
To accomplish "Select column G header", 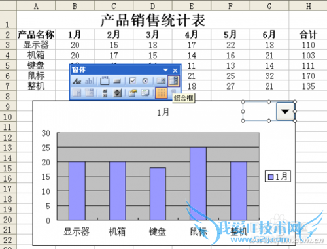I will click(x=269, y=6).
